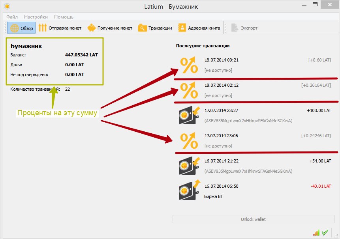This screenshot has width=340, height=239.
Task: Open the Файл menu
Action: point(12,17)
